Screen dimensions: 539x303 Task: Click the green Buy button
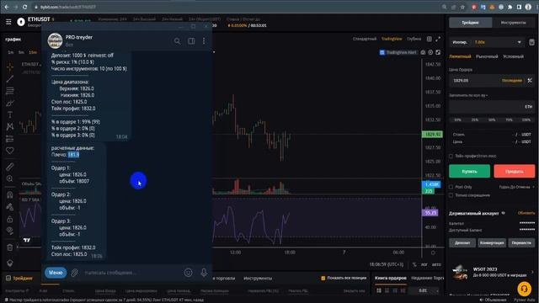click(x=469, y=171)
